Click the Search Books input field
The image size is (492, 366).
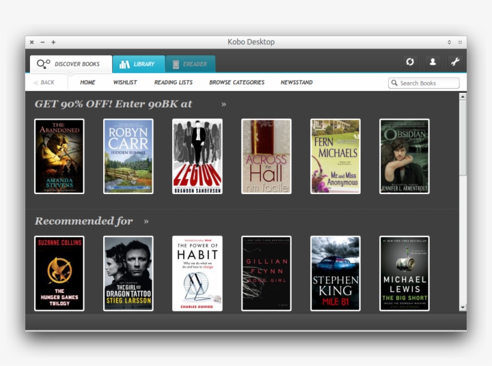pos(427,83)
